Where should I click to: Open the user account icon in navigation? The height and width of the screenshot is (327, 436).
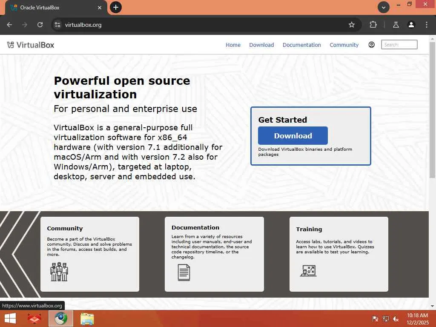(x=371, y=45)
